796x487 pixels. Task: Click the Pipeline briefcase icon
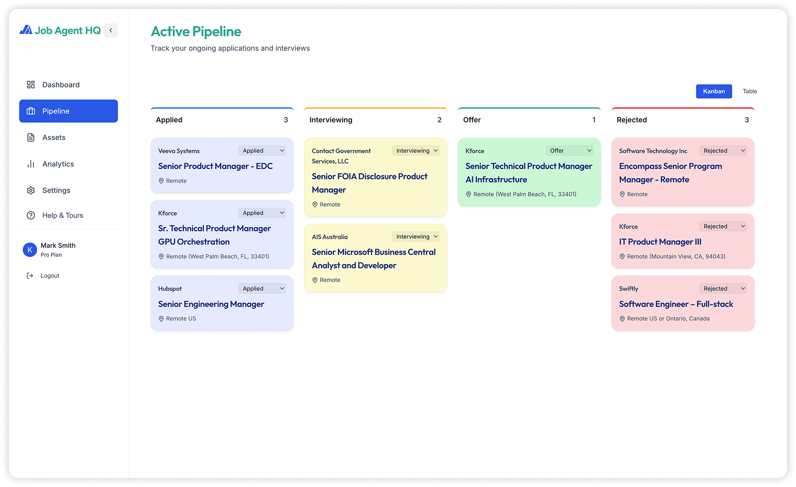(x=31, y=111)
